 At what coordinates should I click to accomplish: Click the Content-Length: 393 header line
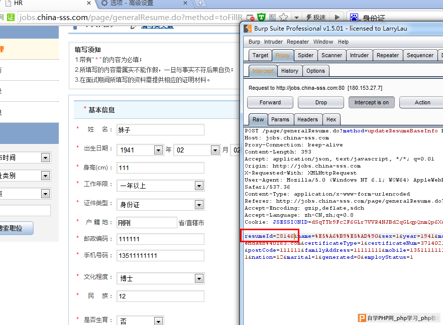coord(278,152)
